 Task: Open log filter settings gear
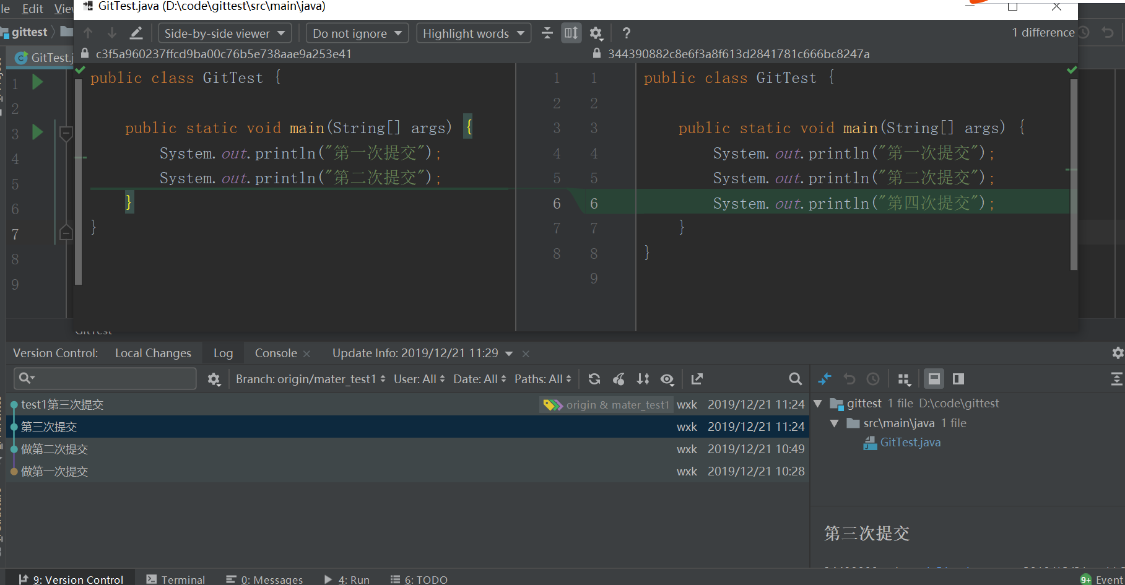pos(214,379)
